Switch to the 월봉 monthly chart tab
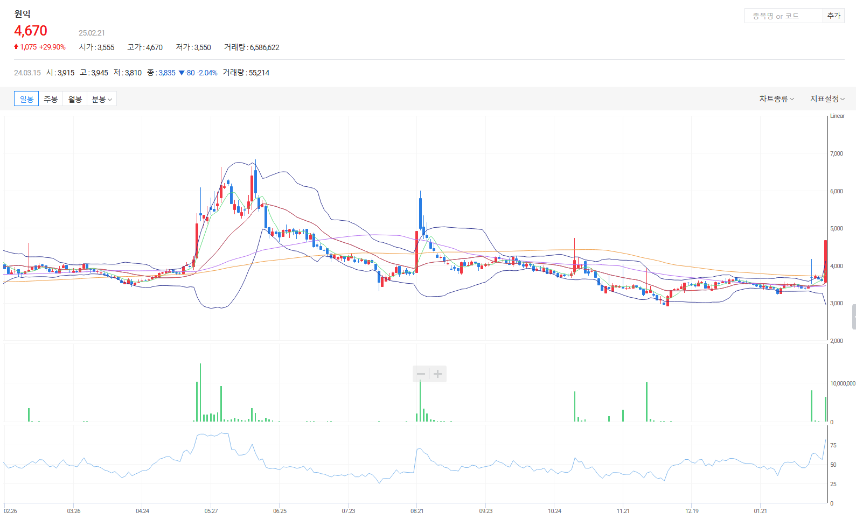 click(75, 99)
